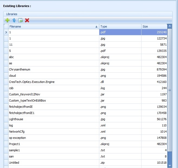Viewport: 178px width, 168px height.
Task: Select the Chrysanthemum file row
Action: (x=85, y=69)
